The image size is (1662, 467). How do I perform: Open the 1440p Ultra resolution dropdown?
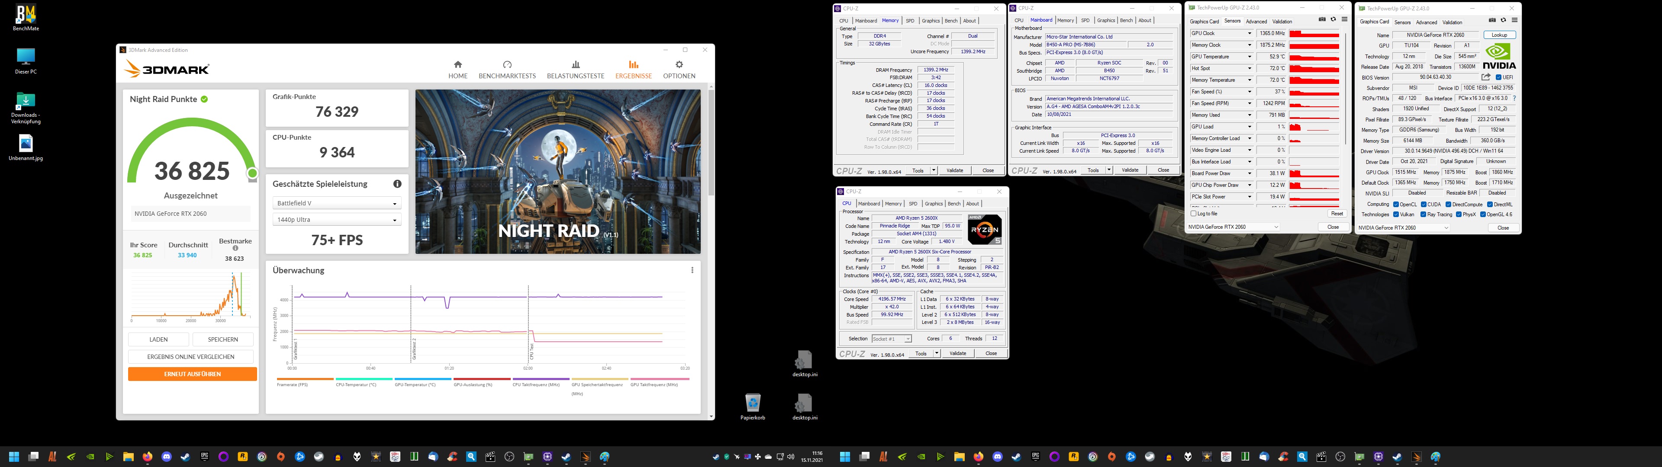coord(337,220)
